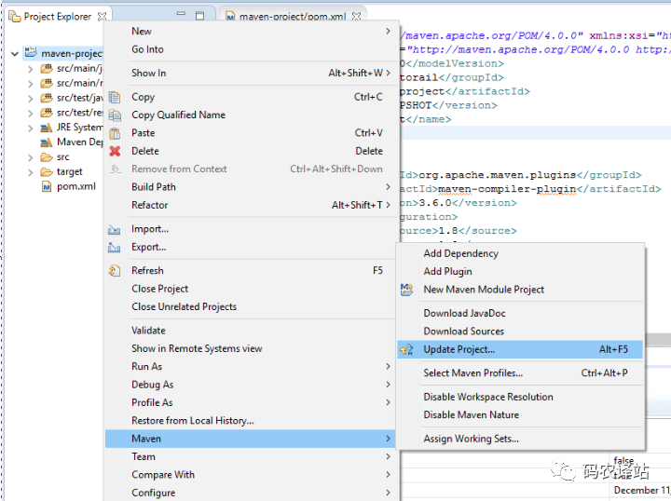Expand the target folder node

[x=30, y=172]
